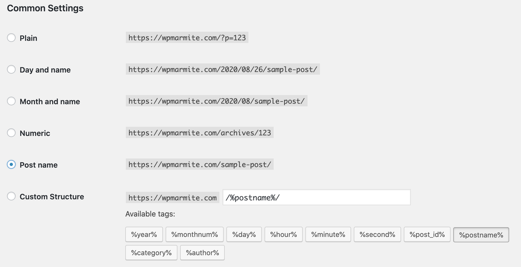Select the Post name permalink structure

click(x=11, y=165)
